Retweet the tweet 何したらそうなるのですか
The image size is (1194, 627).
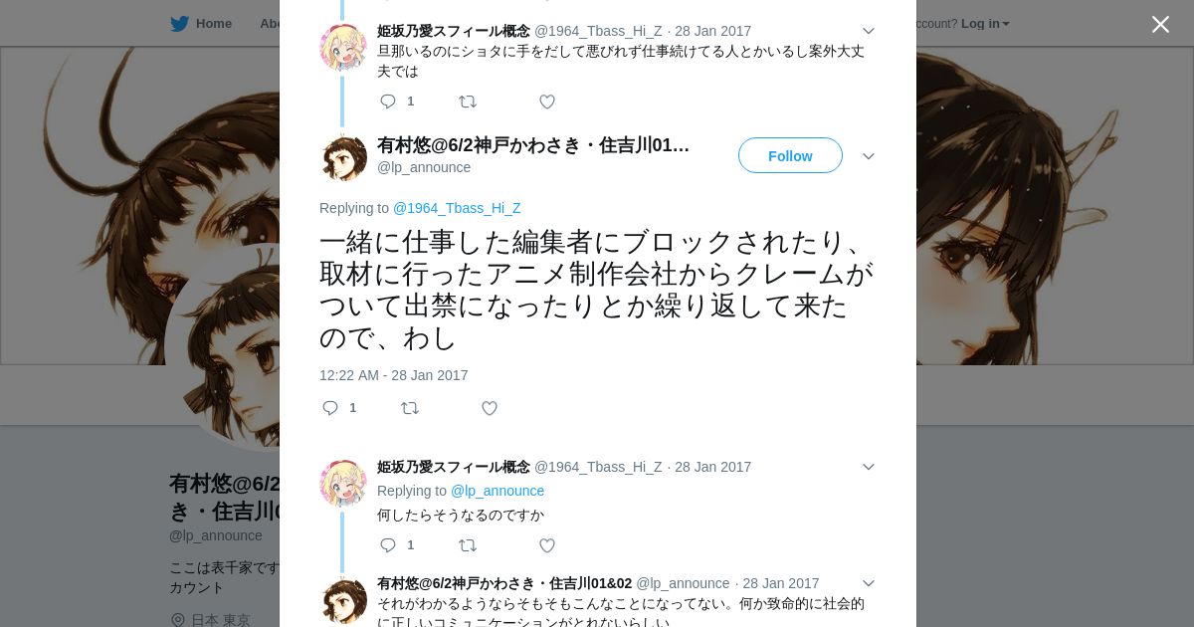click(468, 545)
